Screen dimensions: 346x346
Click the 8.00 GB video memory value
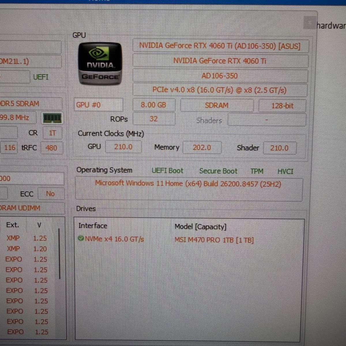coord(154,105)
